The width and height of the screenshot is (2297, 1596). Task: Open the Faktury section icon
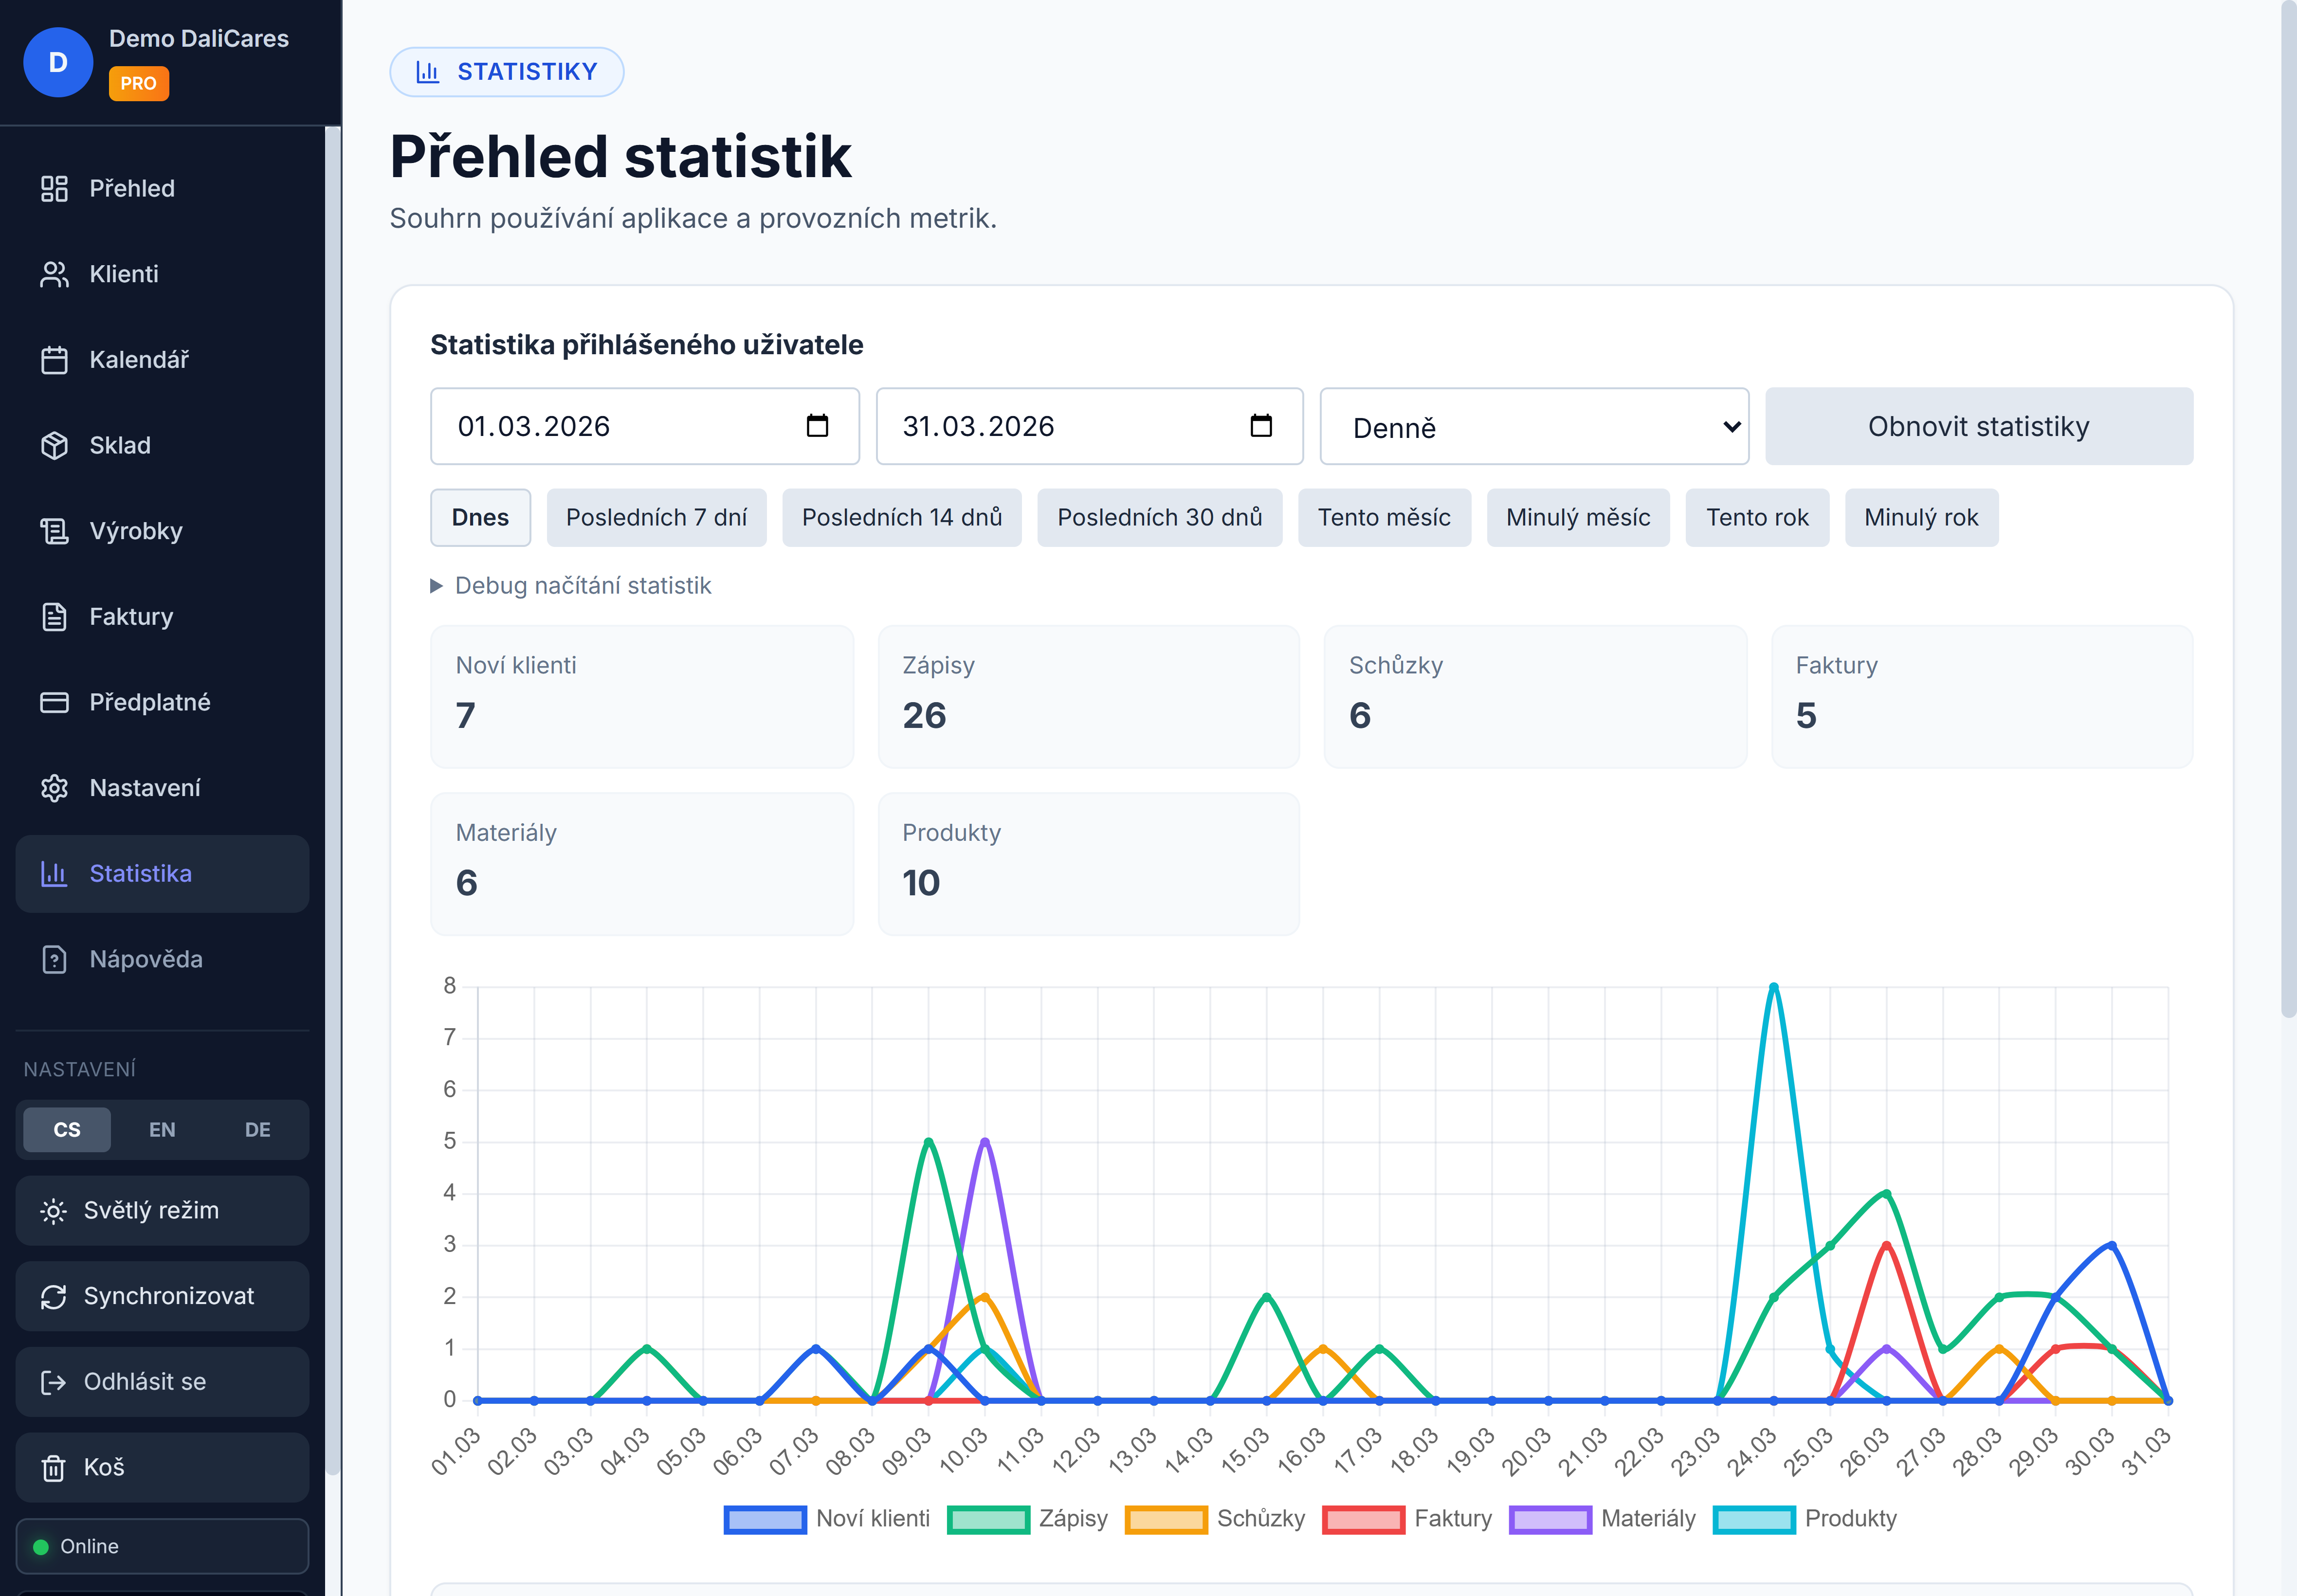(55, 616)
